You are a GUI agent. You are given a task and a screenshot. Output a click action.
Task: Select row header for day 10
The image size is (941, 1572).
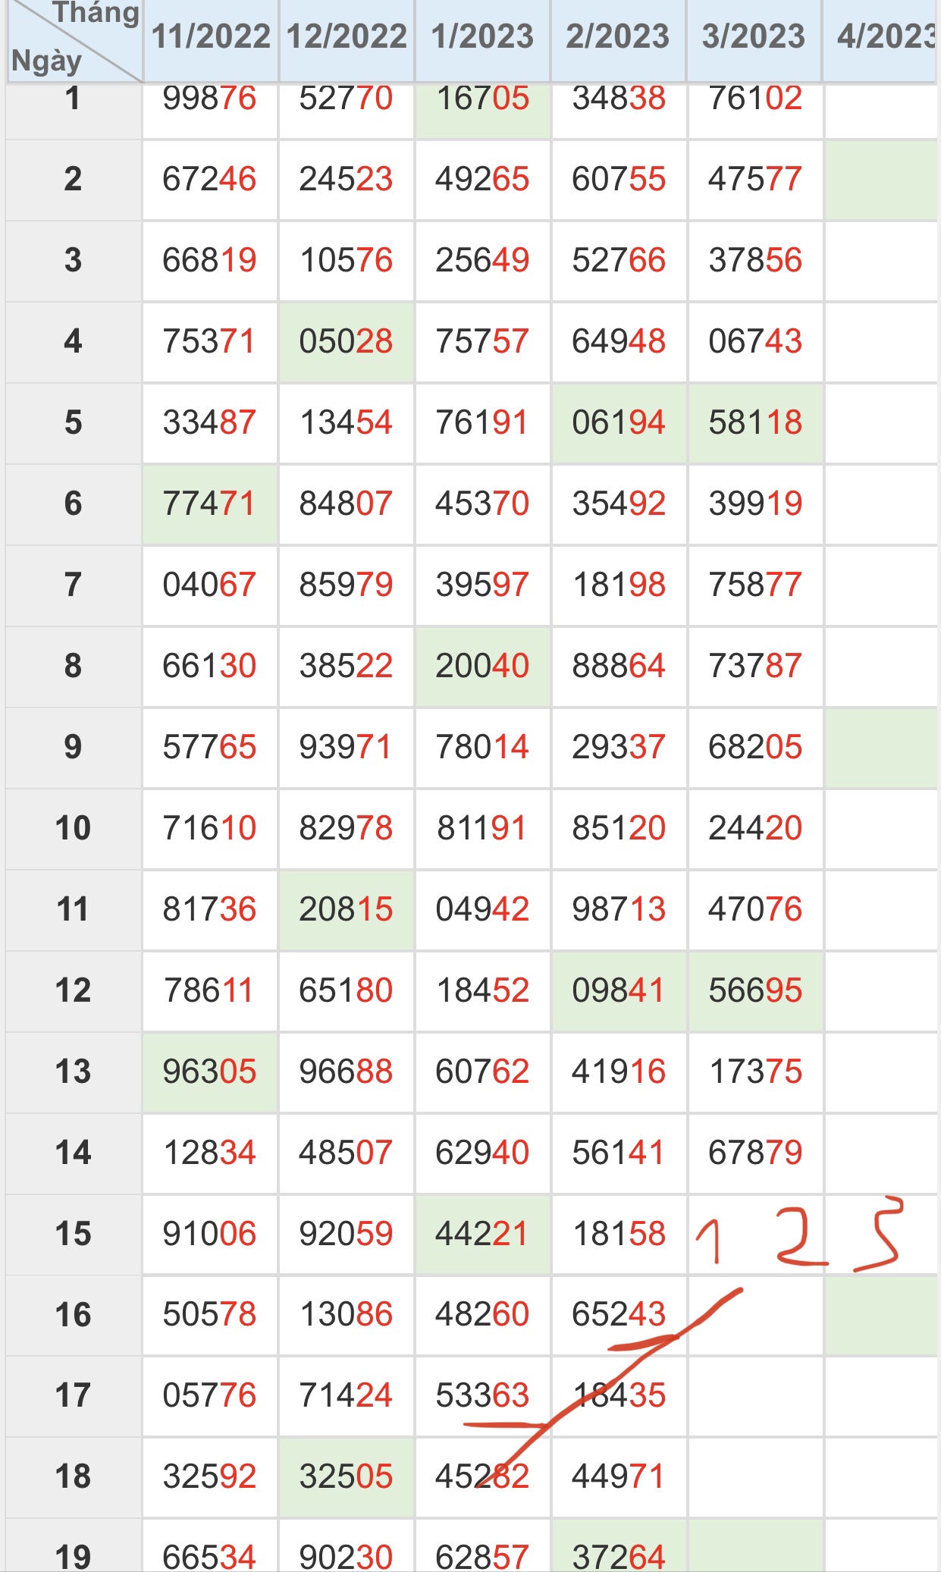point(73,828)
